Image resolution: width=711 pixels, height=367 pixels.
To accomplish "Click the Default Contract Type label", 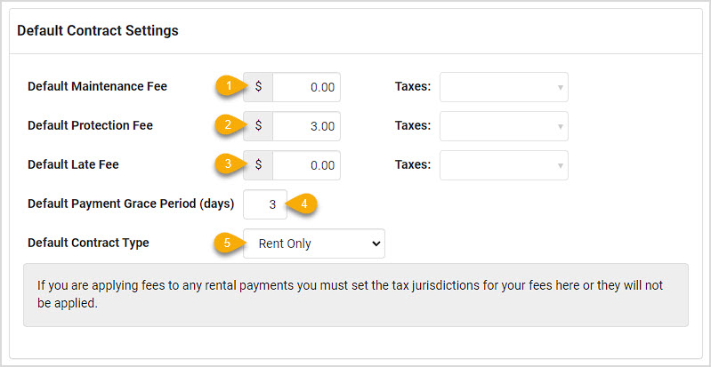I will coord(88,243).
